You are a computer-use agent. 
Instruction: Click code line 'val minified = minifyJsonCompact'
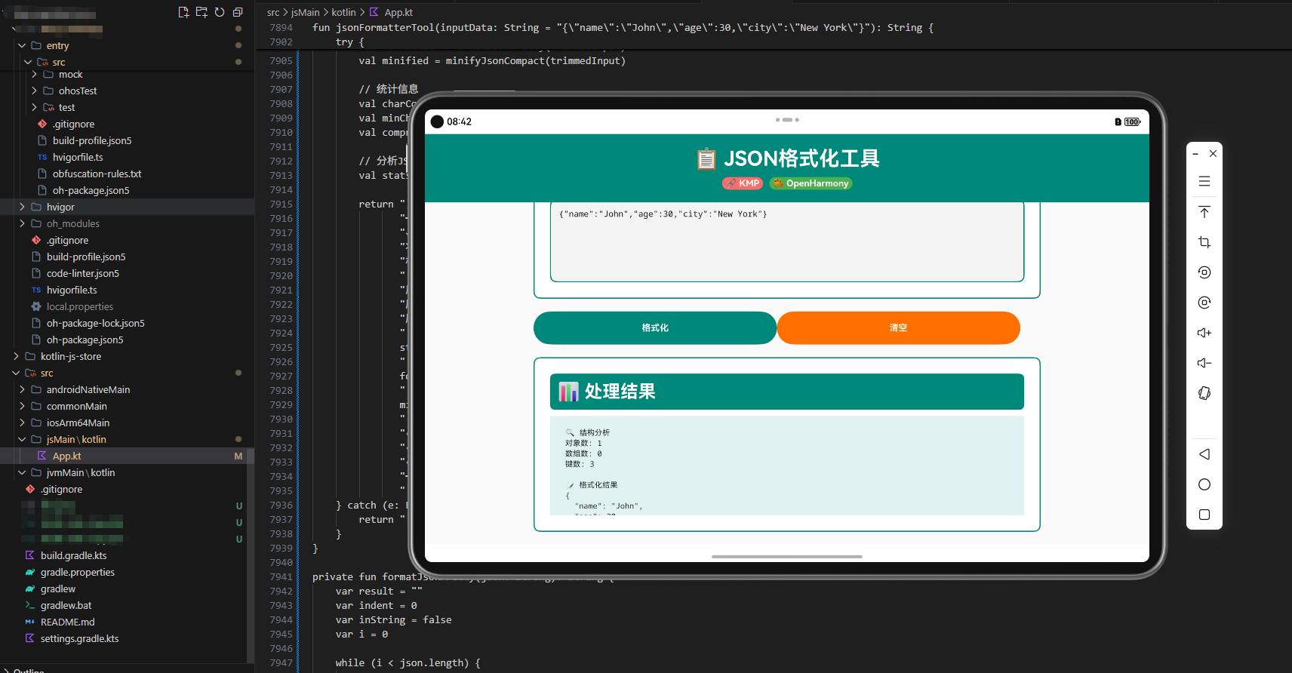[492, 60]
